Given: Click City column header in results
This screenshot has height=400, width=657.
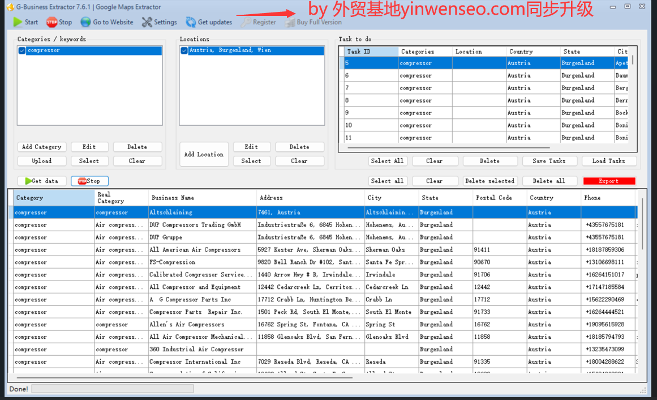Looking at the screenshot, I should (392, 198).
